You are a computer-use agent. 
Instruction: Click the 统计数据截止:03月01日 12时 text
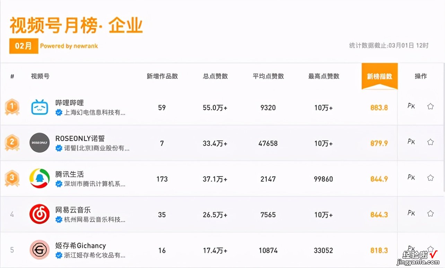click(389, 45)
